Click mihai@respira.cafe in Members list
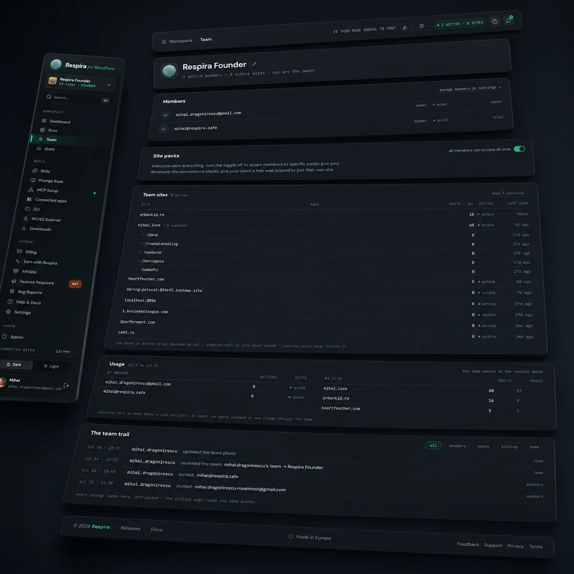The image size is (574, 574). (x=196, y=128)
